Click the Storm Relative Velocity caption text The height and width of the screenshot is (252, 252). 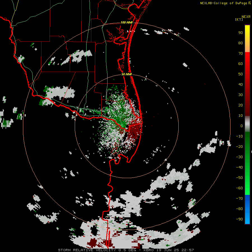coord(126,250)
